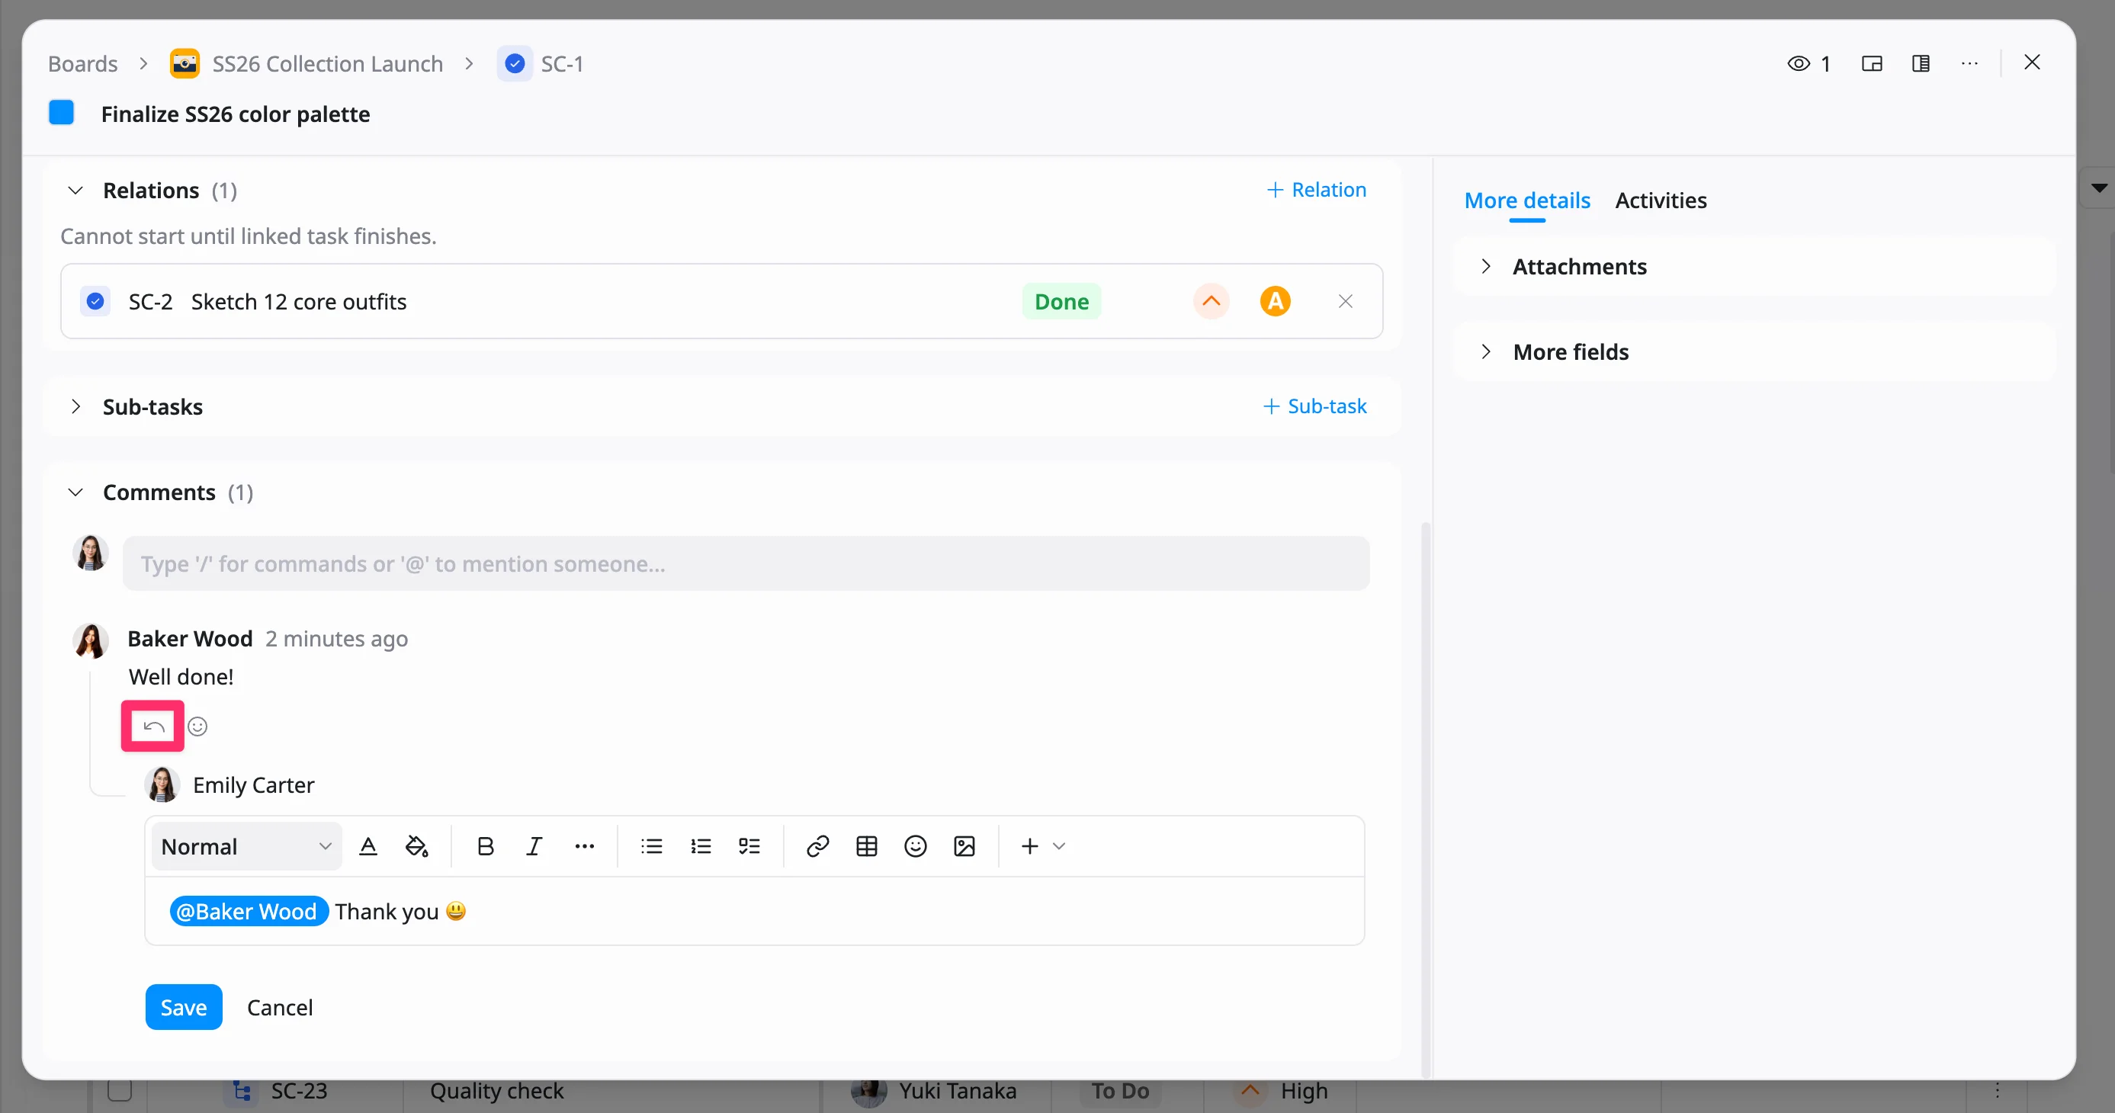Click Emily Carter's avatar in reply
Viewport: 2115px width, 1113px height.
point(162,784)
